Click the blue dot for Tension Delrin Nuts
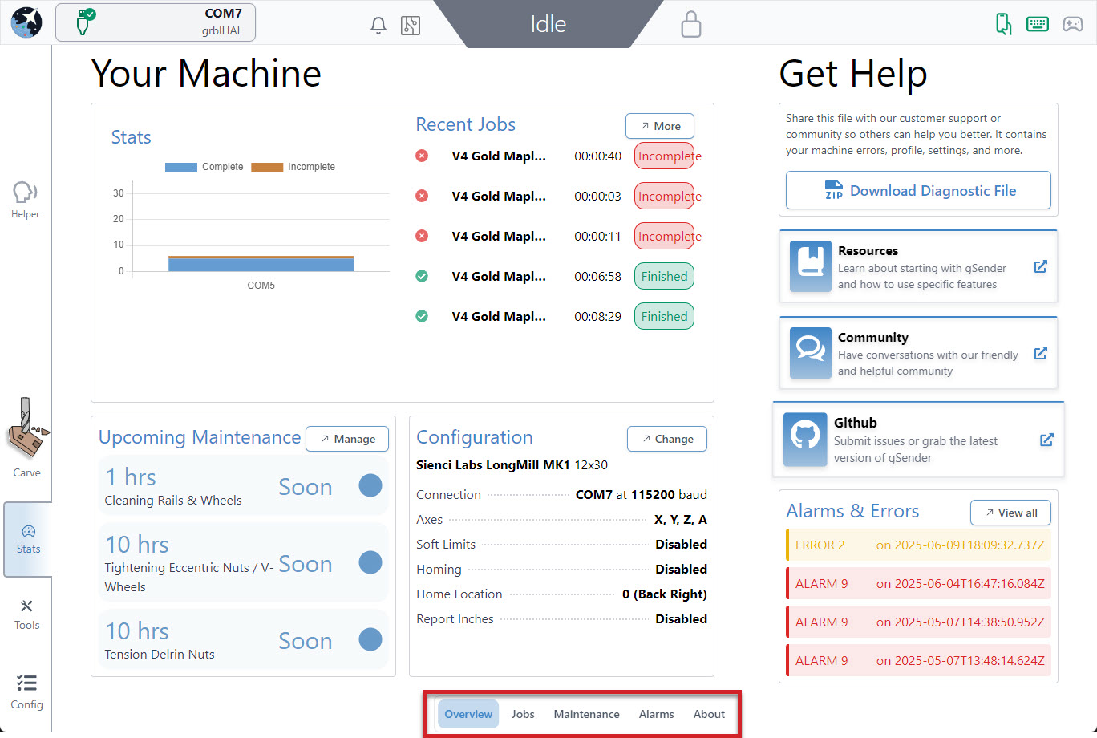The image size is (1097, 738). [x=370, y=639]
